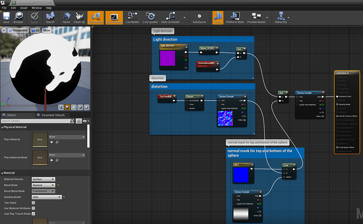
Task: Set preview mesh to sphere
Action: [67, 107]
